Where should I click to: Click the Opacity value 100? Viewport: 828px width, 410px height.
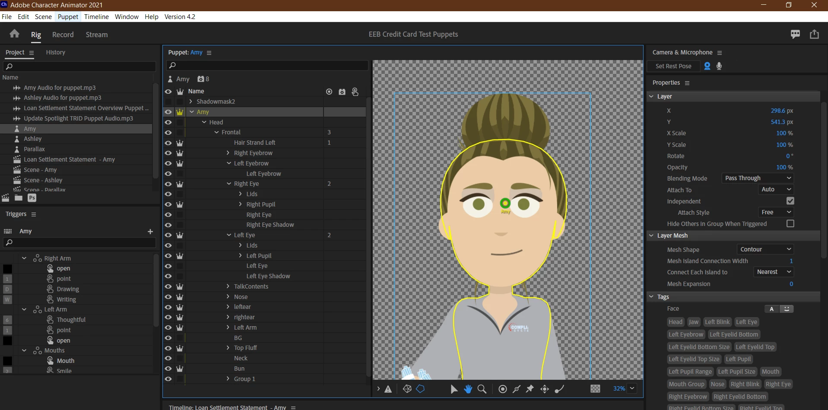tap(781, 167)
